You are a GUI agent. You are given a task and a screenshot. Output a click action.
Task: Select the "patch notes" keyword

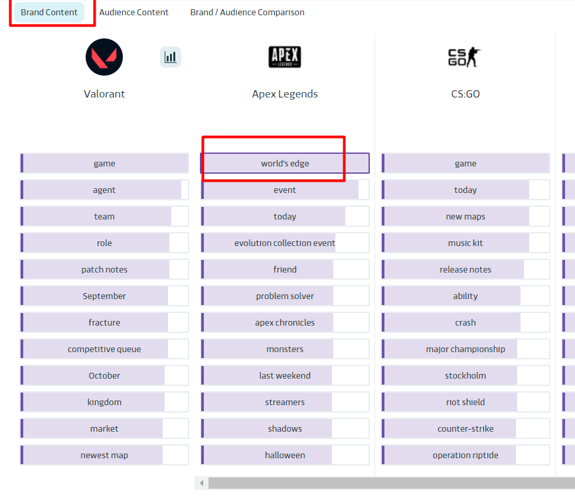[x=104, y=269]
